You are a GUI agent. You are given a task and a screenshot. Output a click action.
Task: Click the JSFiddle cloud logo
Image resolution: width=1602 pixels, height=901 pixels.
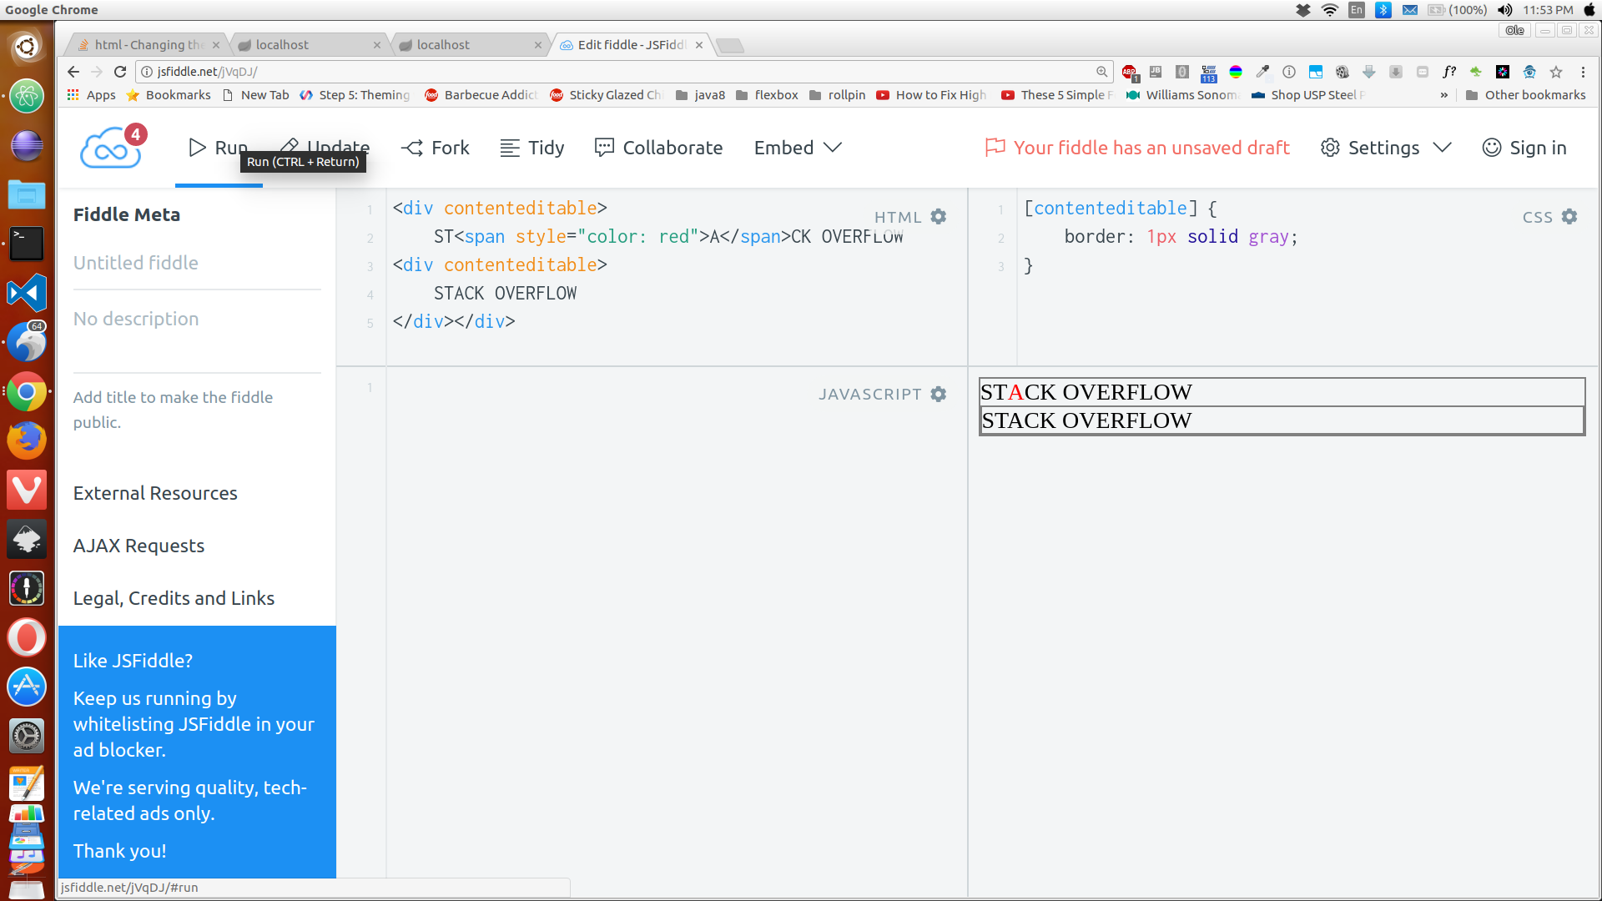click(x=109, y=150)
